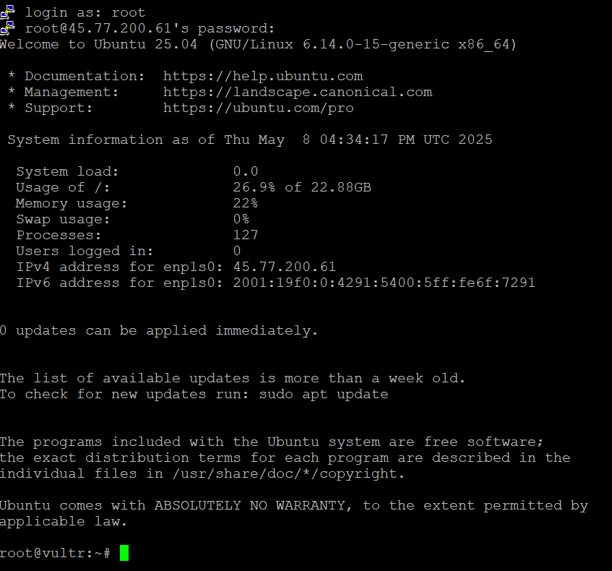Click the system load 0.0 value
Screen dimensions: 612x571
246,171
